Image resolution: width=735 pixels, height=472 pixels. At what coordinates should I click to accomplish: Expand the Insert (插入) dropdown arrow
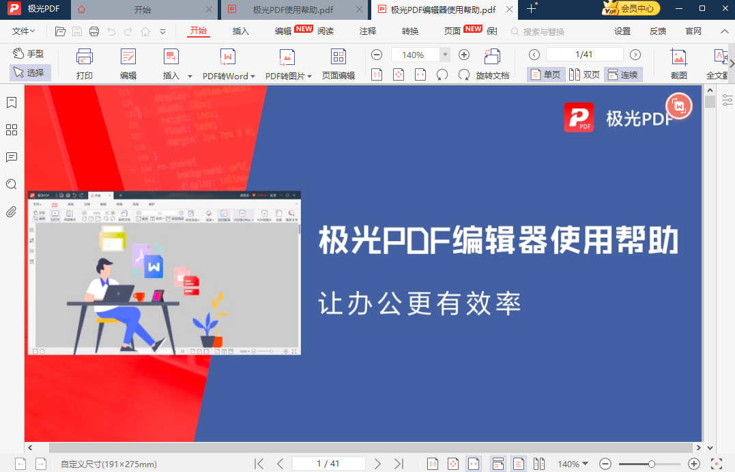click(x=190, y=76)
